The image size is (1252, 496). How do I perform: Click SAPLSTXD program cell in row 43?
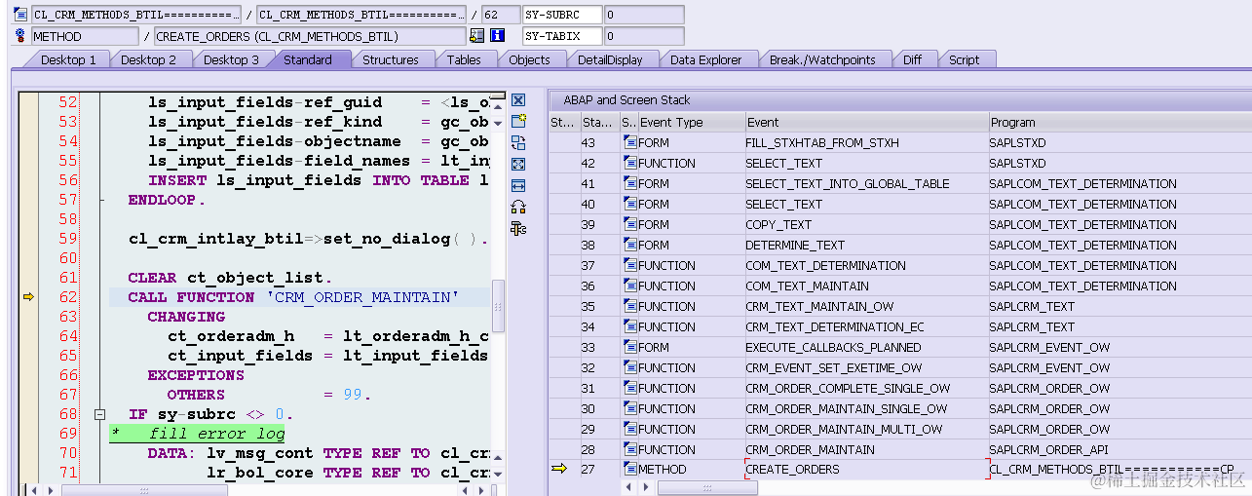[x=1119, y=142]
